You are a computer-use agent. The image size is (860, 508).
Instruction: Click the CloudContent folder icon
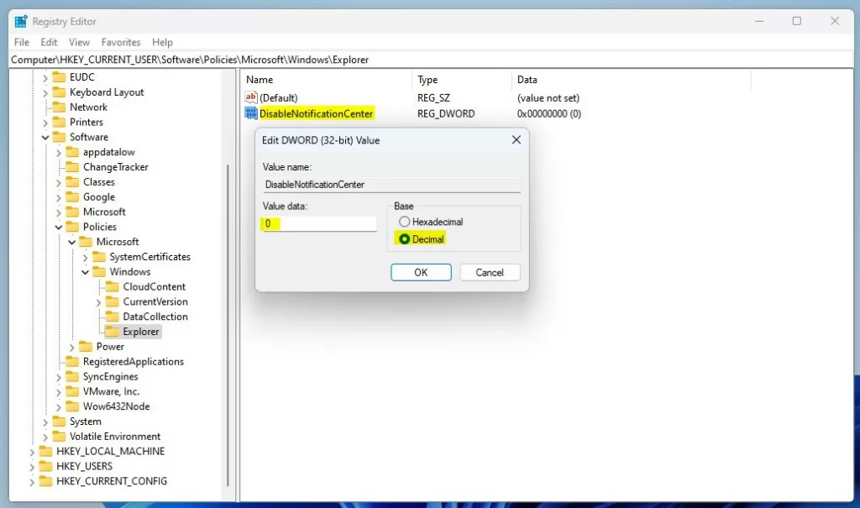pyautogui.click(x=112, y=286)
